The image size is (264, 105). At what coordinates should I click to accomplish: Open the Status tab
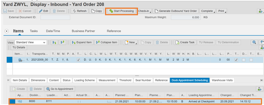pyautogui.click(x=66, y=80)
